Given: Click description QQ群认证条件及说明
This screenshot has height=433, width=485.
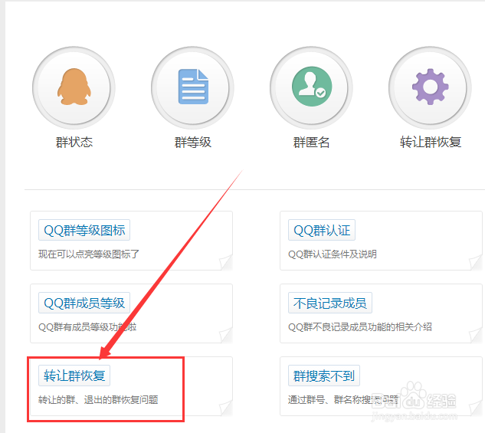Looking at the screenshot, I should tap(333, 254).
